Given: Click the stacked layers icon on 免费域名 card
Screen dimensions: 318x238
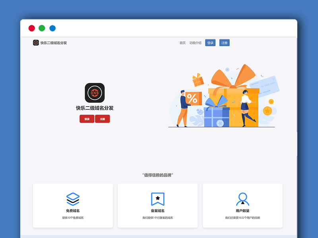Looking at the screenshot, I should point(72,199).
